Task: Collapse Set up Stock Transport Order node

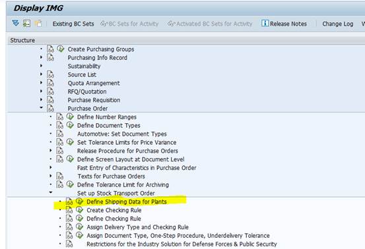Action: tap(51, 192)
